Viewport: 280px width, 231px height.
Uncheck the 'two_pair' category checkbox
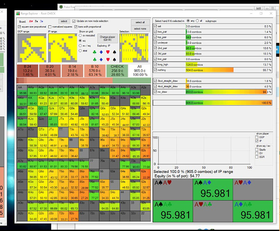coord(155,32)
